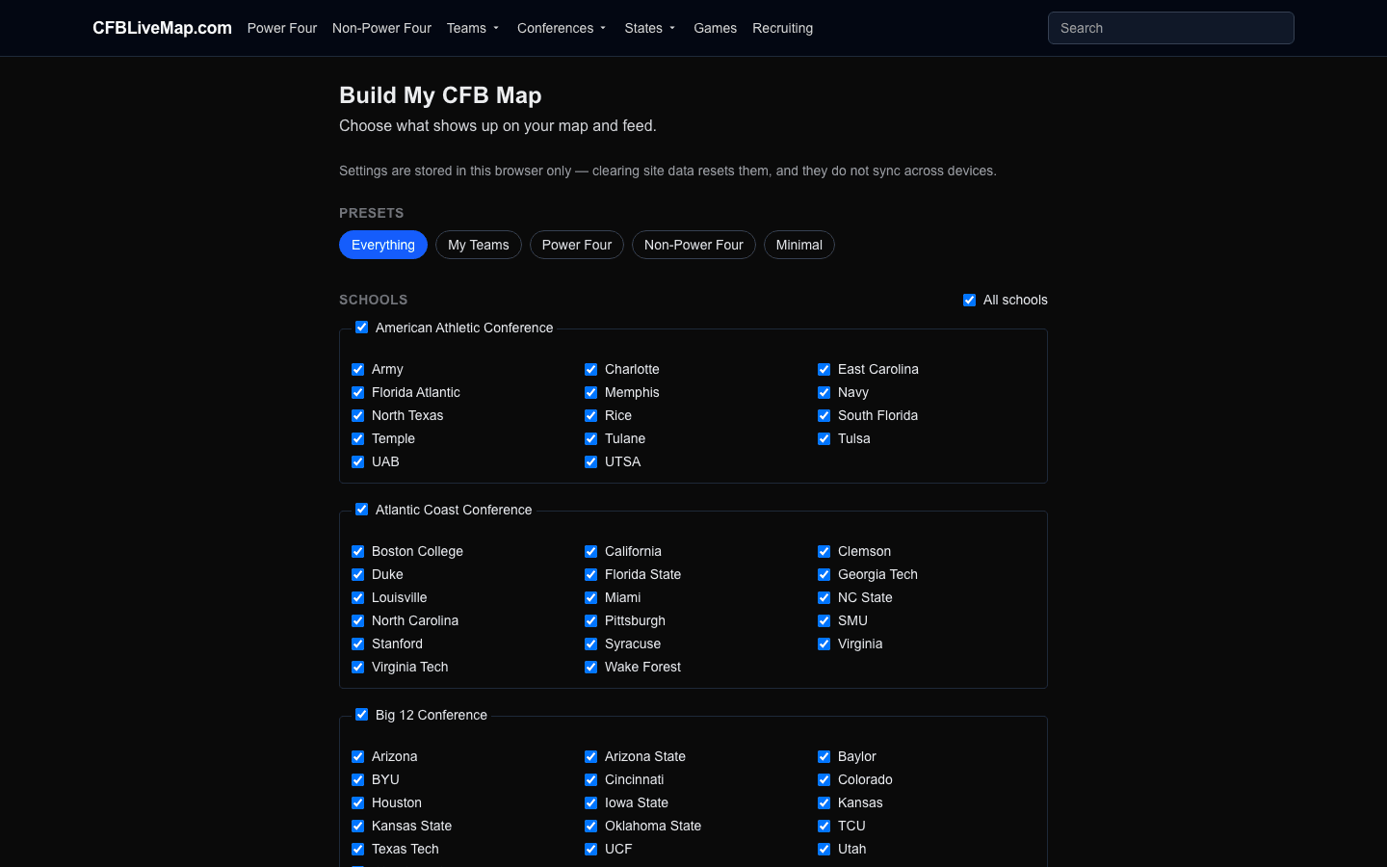Uncheck the Clemson checkbox
This screenshot has width=1387, height=867.
[x=824, y=551]
